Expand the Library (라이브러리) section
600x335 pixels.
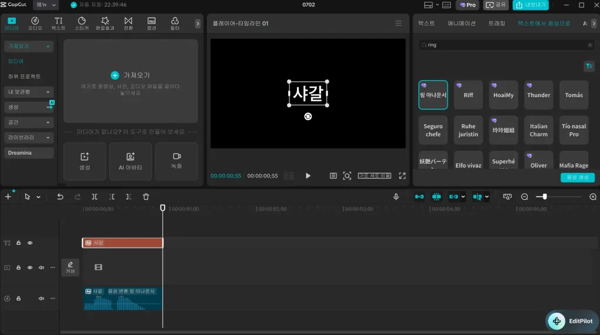pyautogui.click(x=29, y=137)
